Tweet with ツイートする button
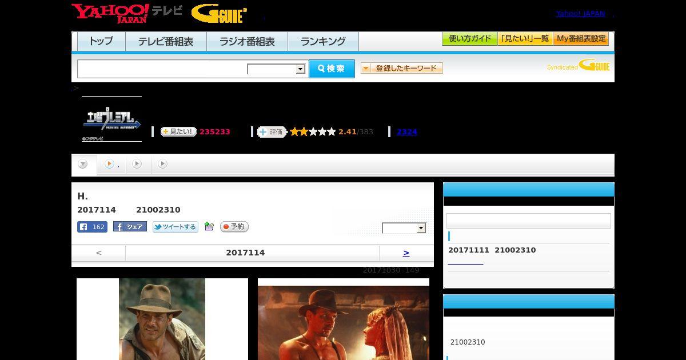 point(175,227)
